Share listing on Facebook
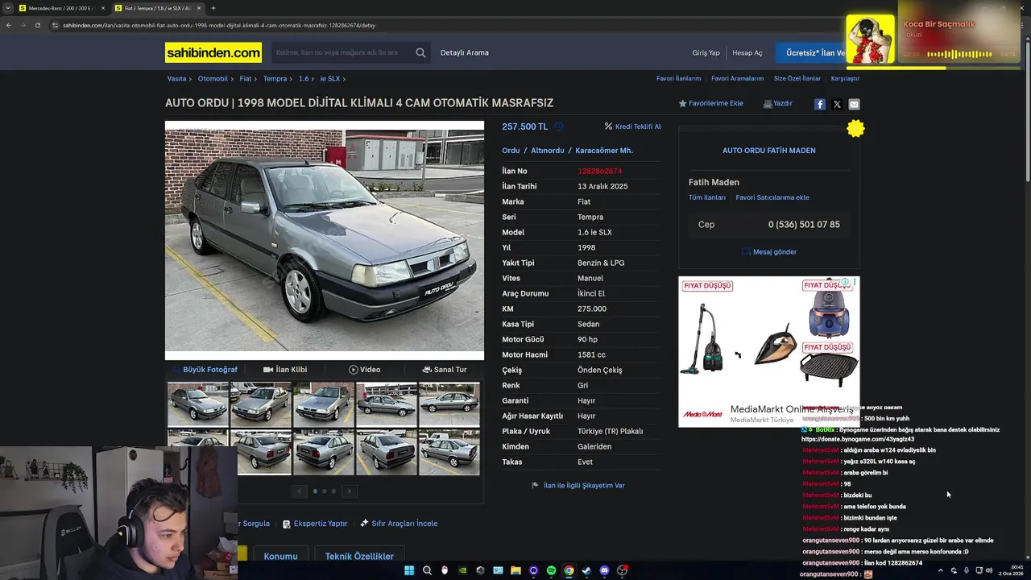 819,104
